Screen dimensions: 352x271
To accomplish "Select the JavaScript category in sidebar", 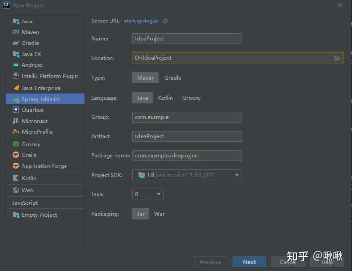I will (25, 203).
